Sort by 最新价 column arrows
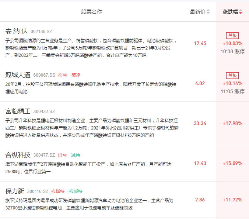The height and width of the screenshot is (219, 249). coord(208,12)
